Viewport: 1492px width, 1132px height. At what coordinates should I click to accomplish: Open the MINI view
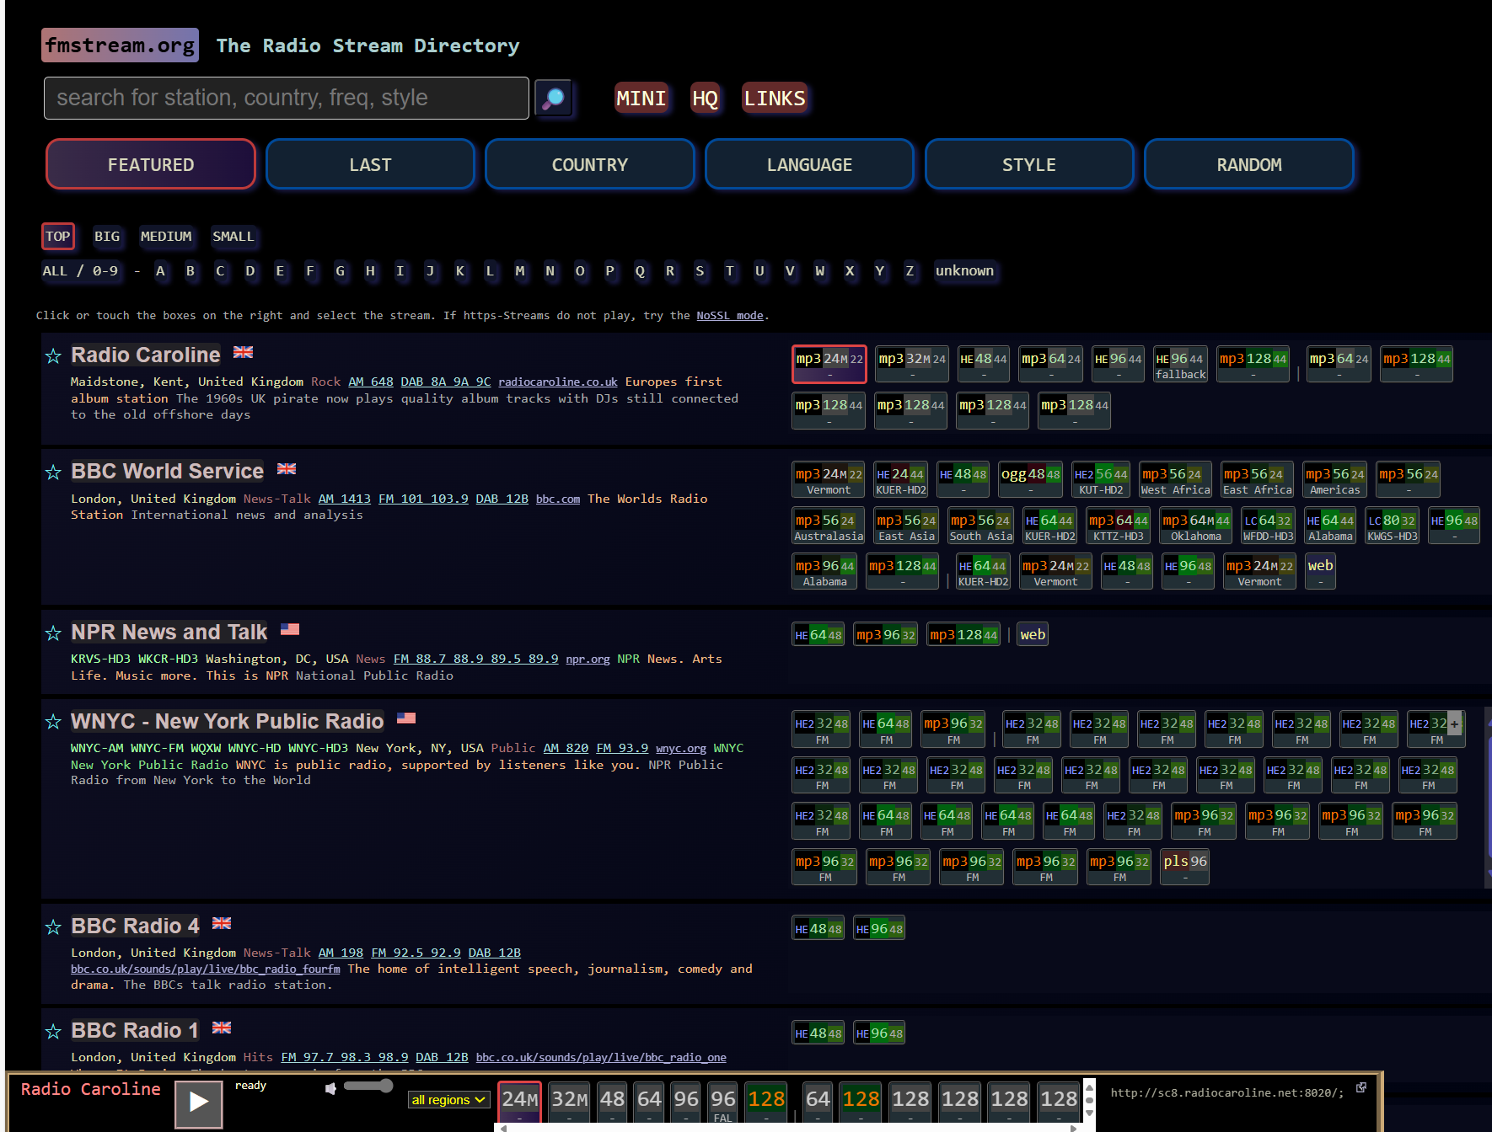pos(641,99)
